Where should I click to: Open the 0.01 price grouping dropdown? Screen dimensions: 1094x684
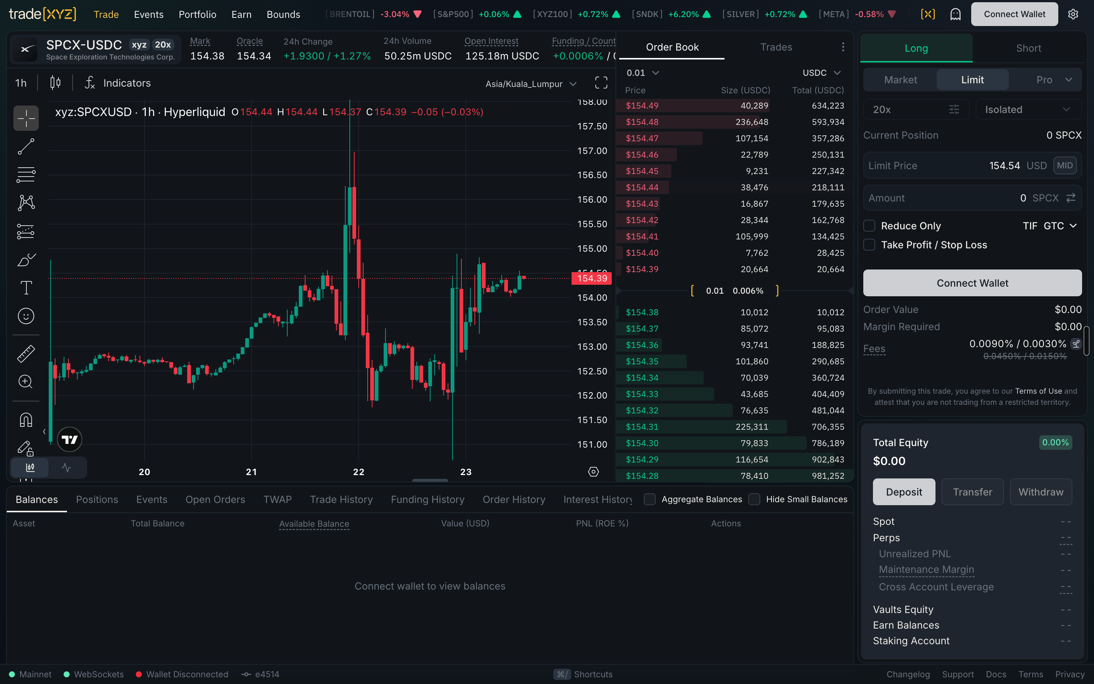(x=643, y=73)
